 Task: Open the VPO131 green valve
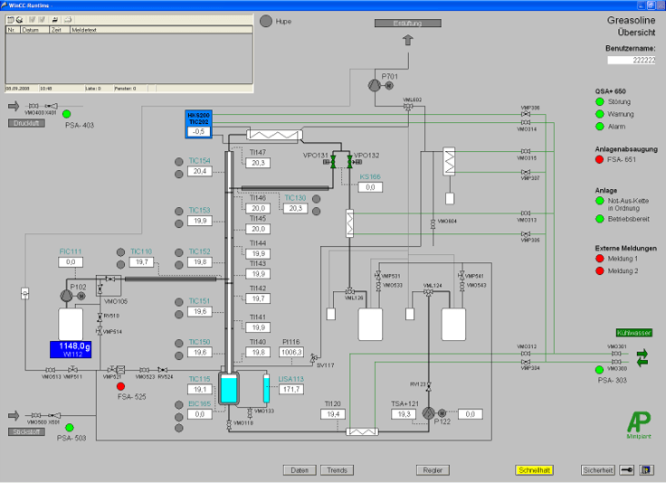(x=333, y=162)
